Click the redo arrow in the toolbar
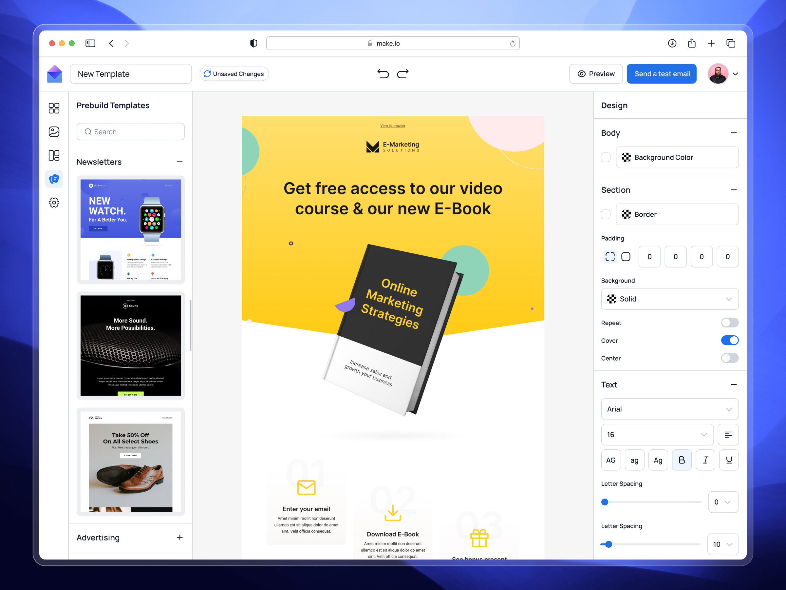Viewport: 786px width, 590px height. click(x=403, y=74)
